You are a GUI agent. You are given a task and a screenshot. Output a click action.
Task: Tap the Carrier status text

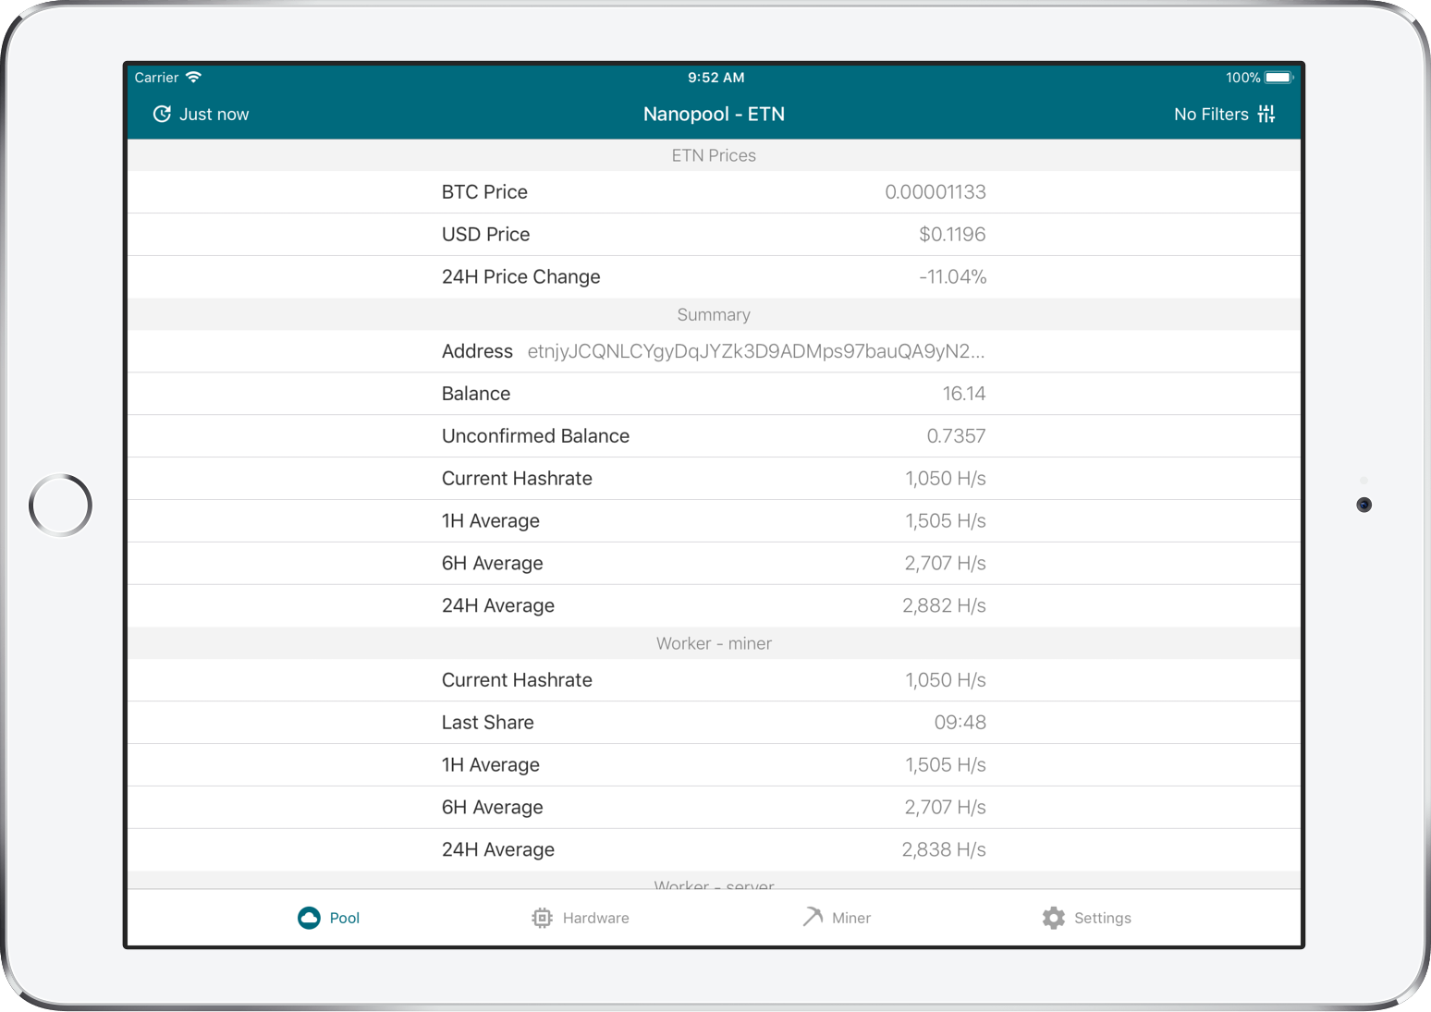[x=156, y=78]
